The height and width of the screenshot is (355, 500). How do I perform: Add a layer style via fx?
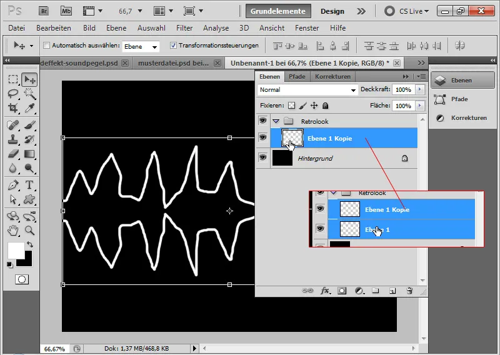[325, 291]
